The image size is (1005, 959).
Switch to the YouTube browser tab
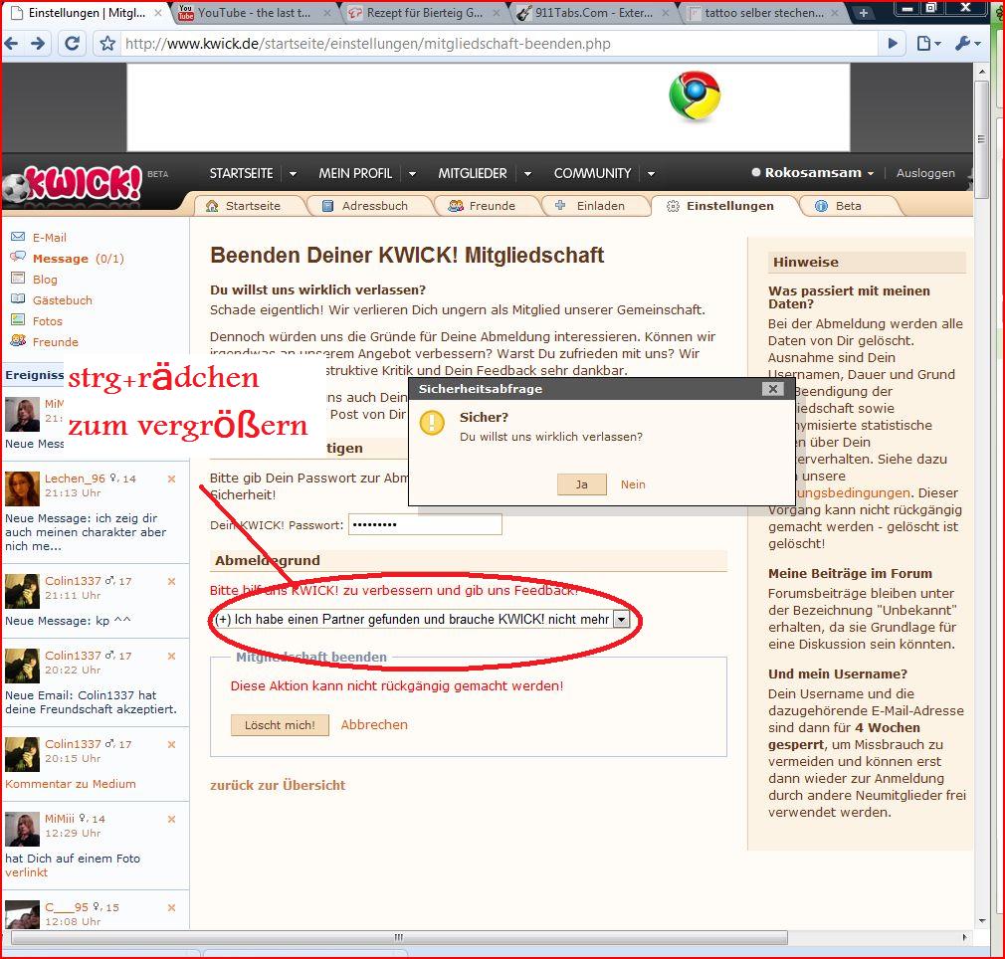pyautogui.click(x=253, y=13)
